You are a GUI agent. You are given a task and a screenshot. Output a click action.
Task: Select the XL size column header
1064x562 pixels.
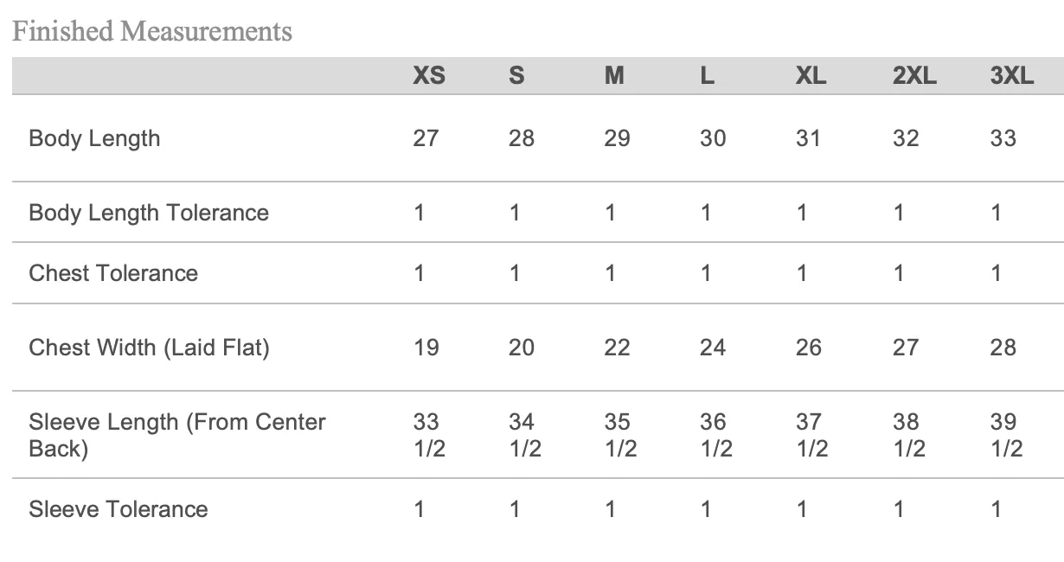pos(811,76)
